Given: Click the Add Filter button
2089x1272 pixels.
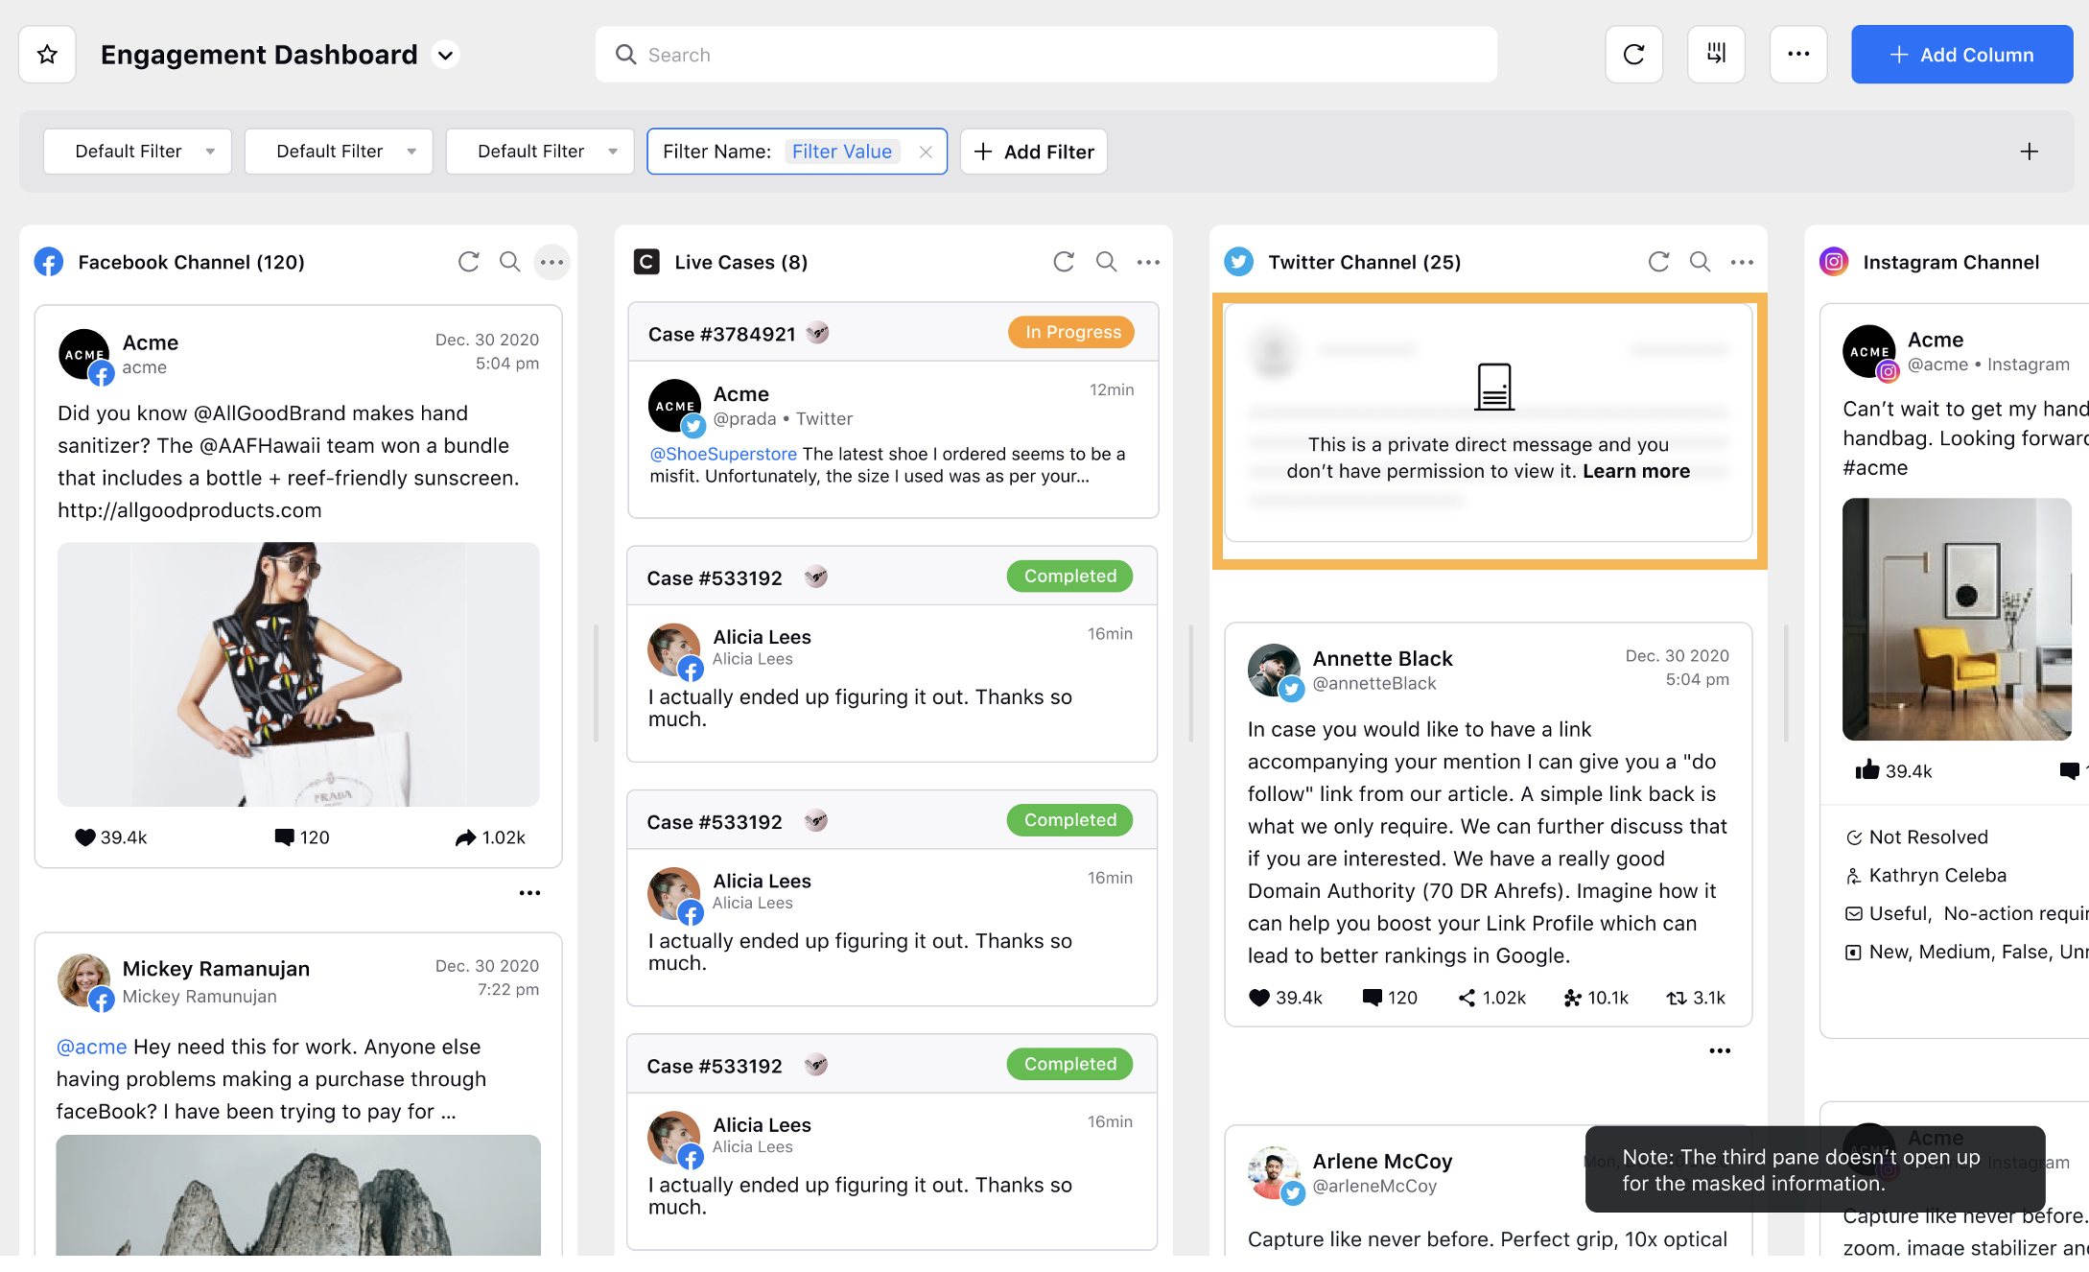Looking at the screenshot, I should (x=1034, y=152).
